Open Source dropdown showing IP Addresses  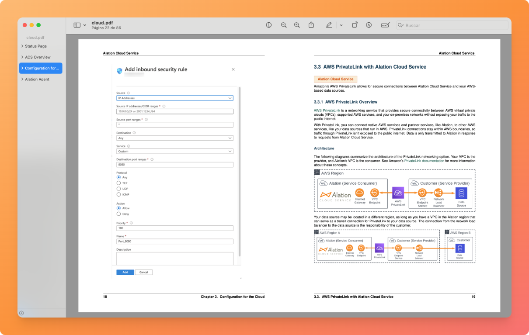(x=174, y=98)
